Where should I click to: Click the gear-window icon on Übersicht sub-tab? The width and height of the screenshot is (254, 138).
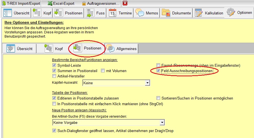tap(11, 48)
